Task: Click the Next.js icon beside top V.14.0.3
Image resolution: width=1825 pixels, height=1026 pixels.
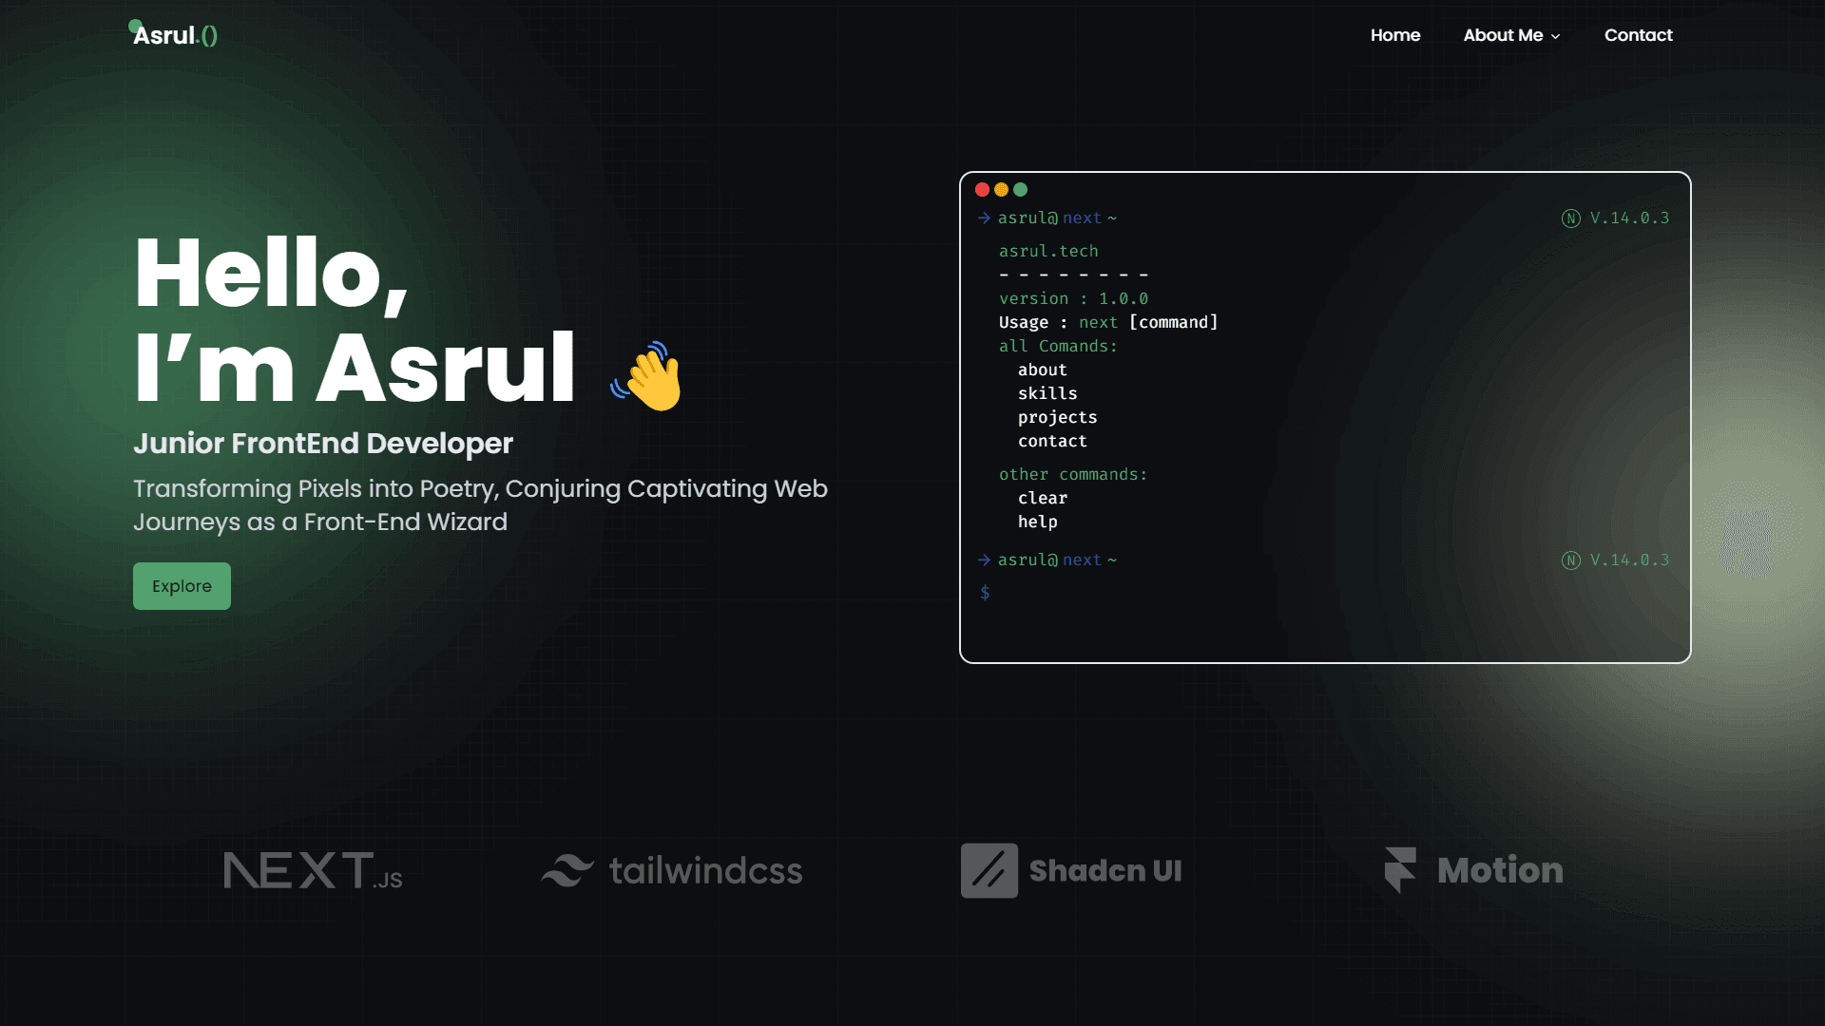Action: 1570,218
